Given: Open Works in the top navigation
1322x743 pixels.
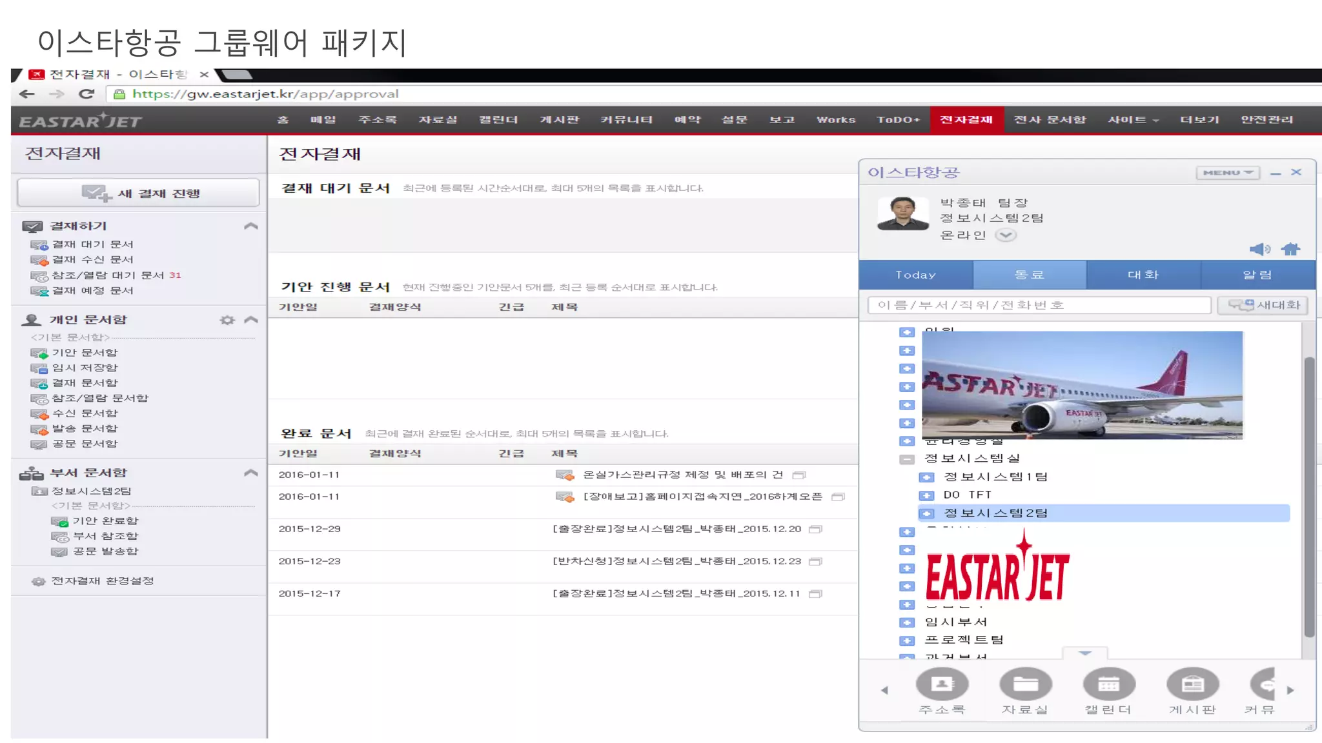Looking at the screenshot, I should coord(836,120).
